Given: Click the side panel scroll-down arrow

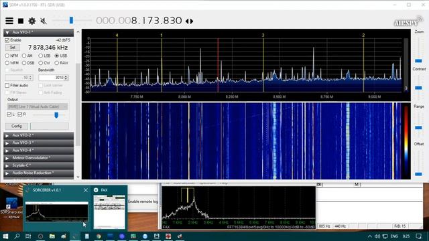Looking at the screenshot, I should click(x=78, y=177).
